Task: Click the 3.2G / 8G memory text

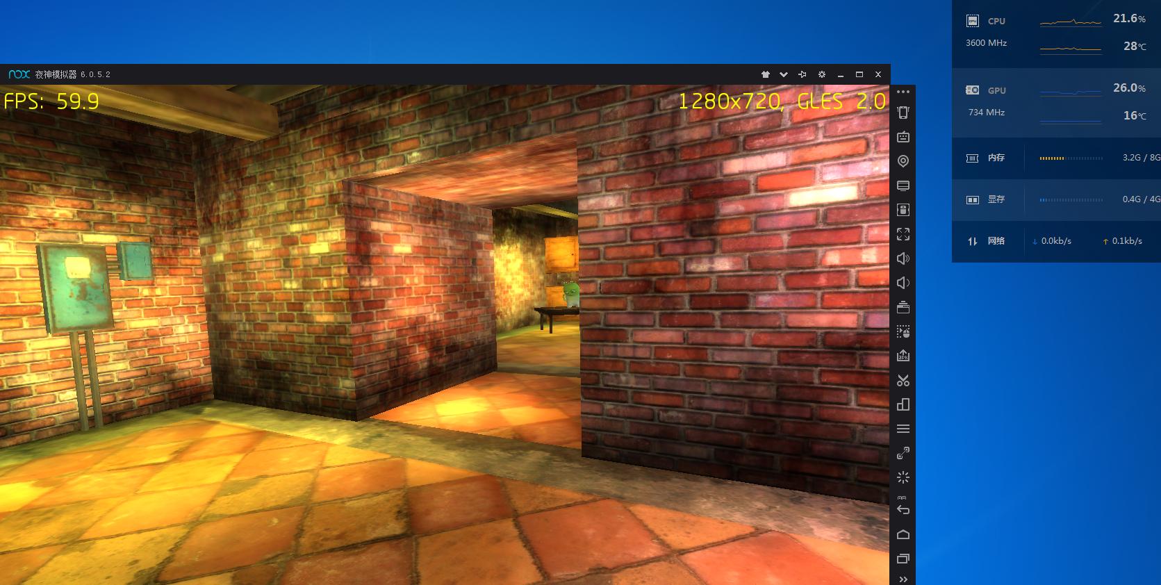Action: (1142, 158)
